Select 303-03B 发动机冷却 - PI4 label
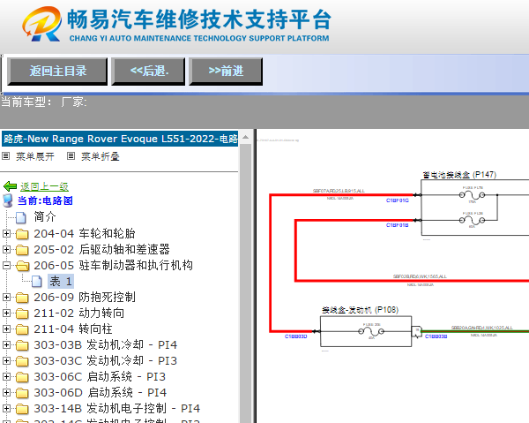529x423 pixels. pyautogui.click(x=105, y=344)
